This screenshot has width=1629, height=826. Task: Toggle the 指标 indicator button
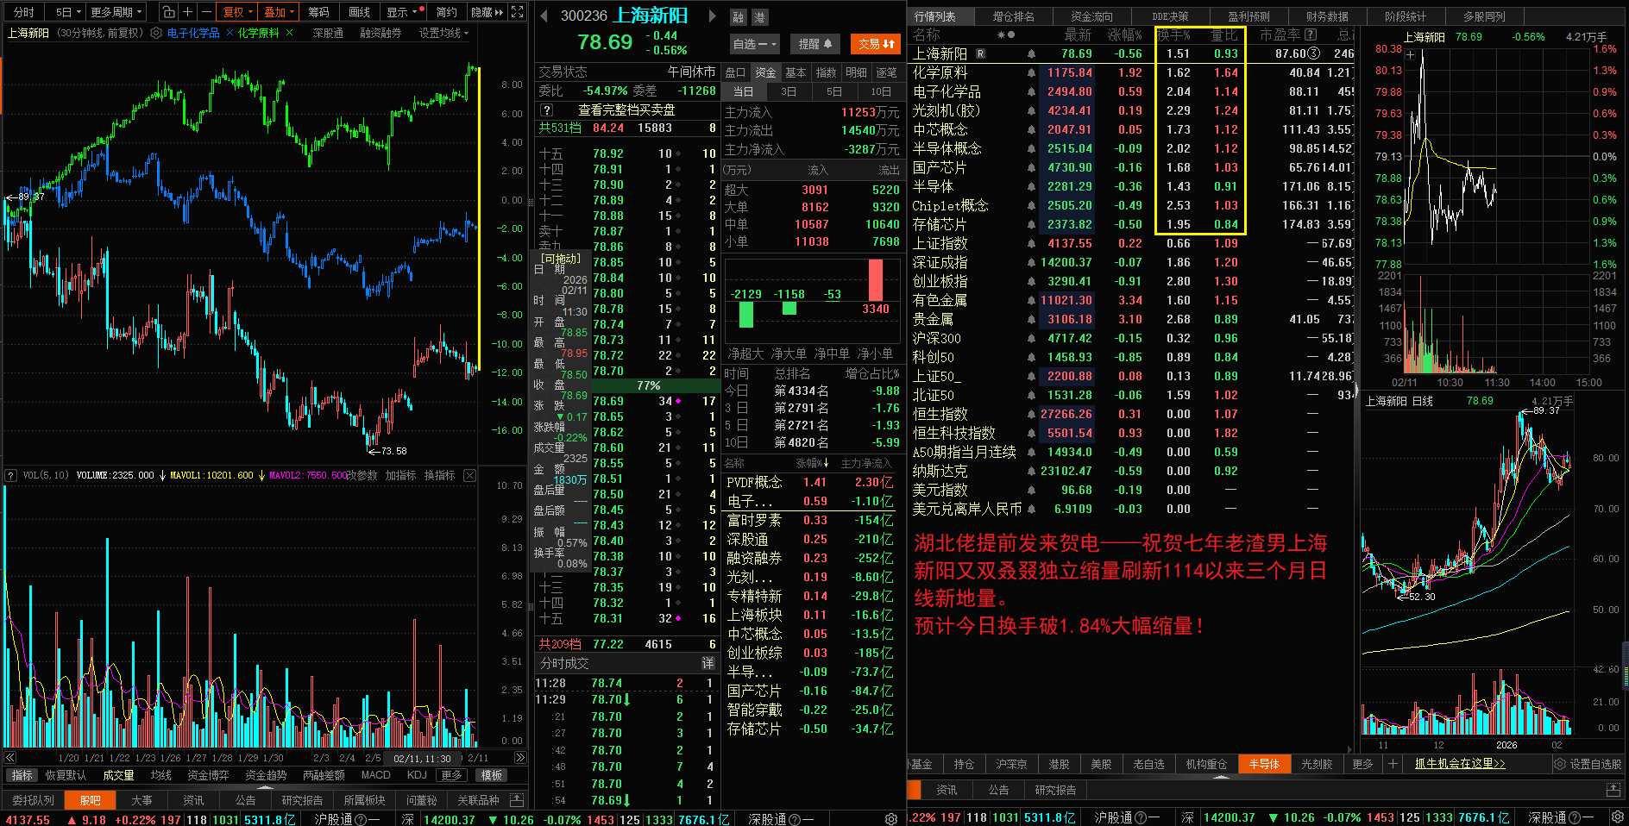click(22, 775)
